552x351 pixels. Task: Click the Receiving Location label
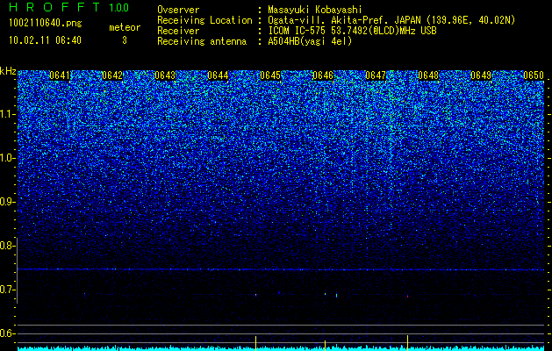tap(204, 20)
